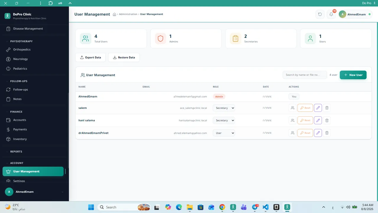Click the Users card person icon
Image resolution: width=378 pixels, height=213 pixels.
310,38
